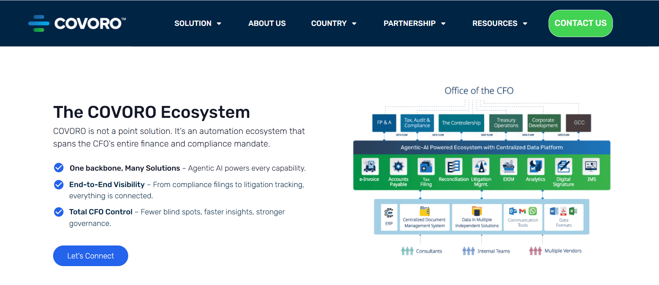Select the Accounts Payable gear icon
Screen dimensions: 659x285
(398, 166)
